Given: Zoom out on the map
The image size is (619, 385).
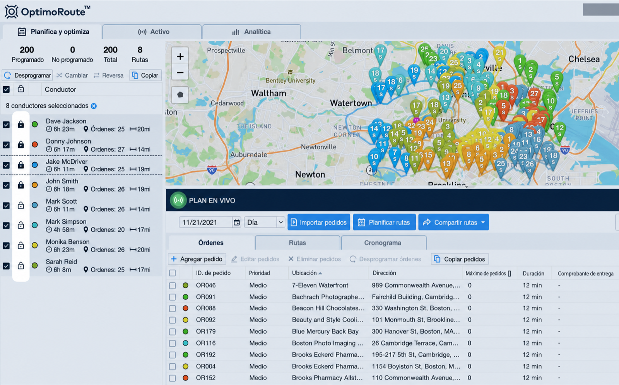Looking at the screenshot, I should click(180, 72).
